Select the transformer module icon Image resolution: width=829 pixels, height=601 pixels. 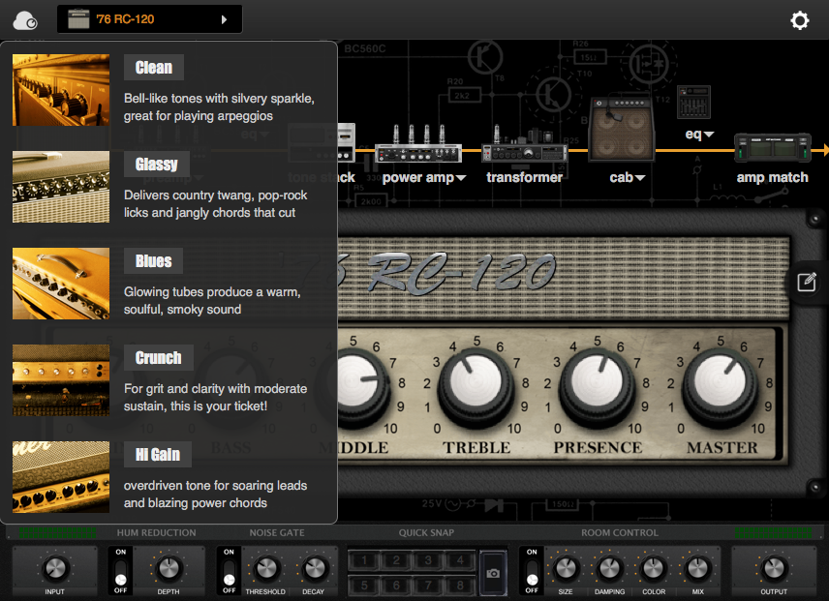click(524, 145)
